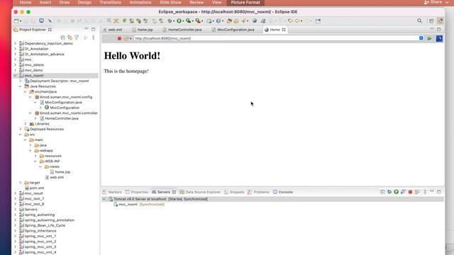Click the browser Go green arrow
This screenshot has width=454, height=255.
point(430,38)
